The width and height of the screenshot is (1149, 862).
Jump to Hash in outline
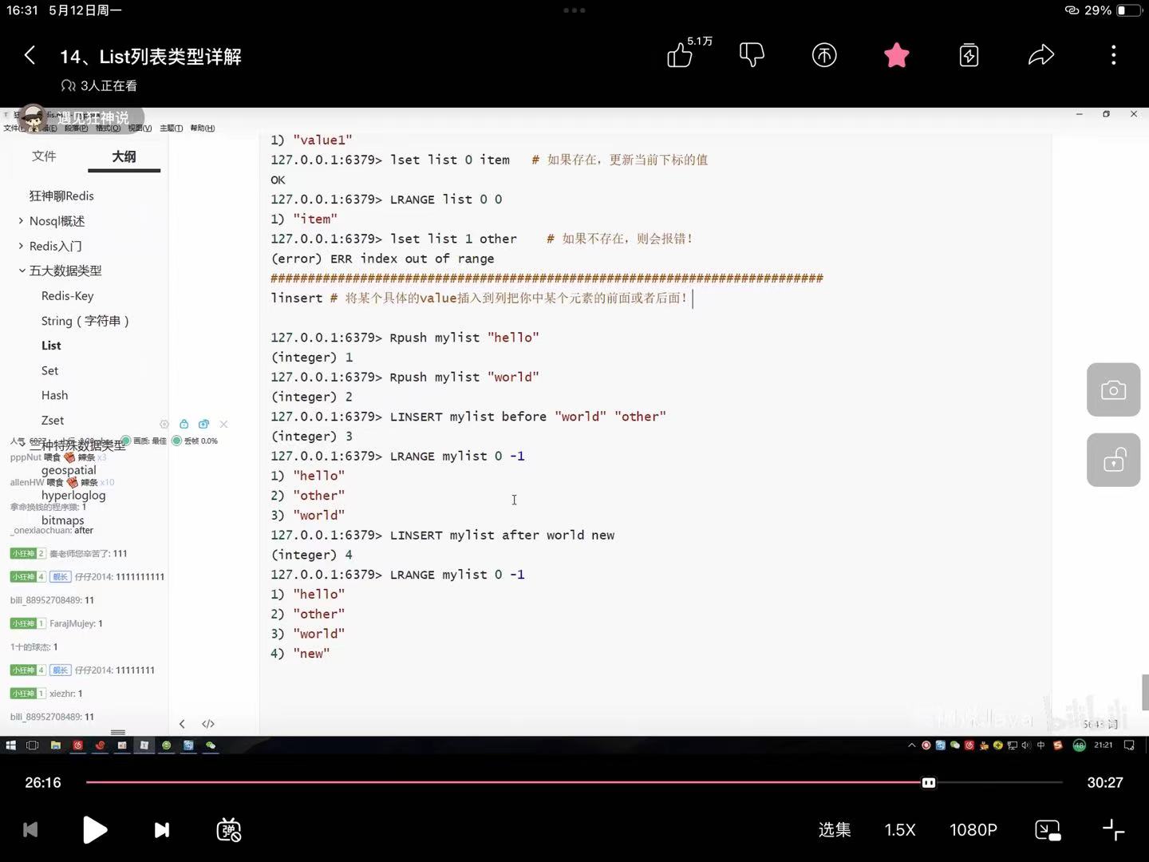click(54, 395)
